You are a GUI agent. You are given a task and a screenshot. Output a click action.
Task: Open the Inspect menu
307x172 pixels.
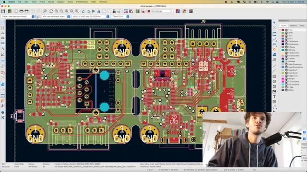pyautogui.click(x=61, y=2)
